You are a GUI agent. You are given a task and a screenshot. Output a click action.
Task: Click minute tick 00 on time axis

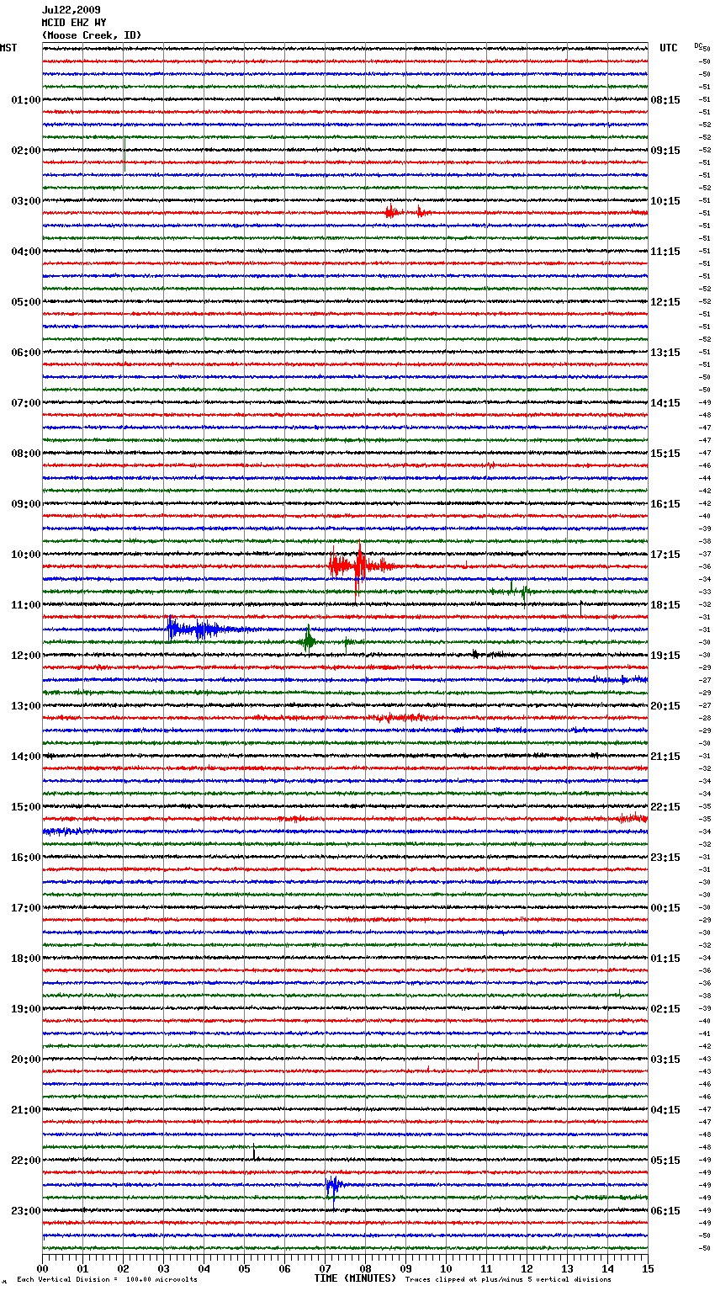(x=43, y=1268)
